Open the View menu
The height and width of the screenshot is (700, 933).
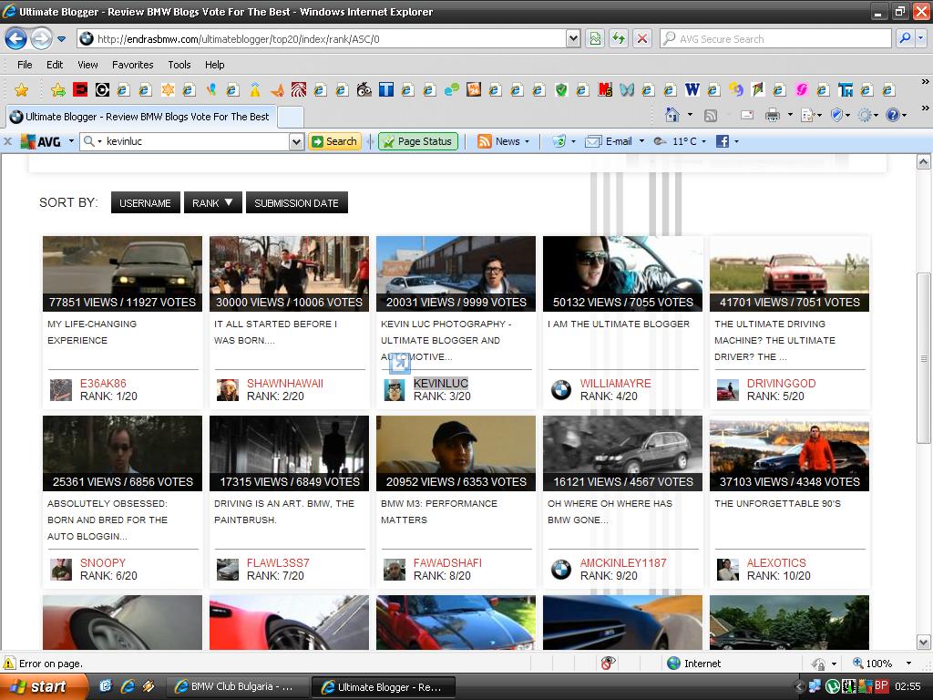point(87,65)
